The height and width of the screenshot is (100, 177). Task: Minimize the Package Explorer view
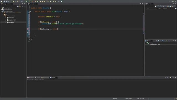coord(23,4)
